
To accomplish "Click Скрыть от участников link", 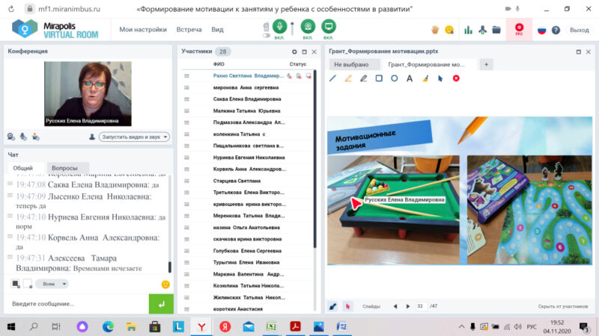I will point(563,306).
